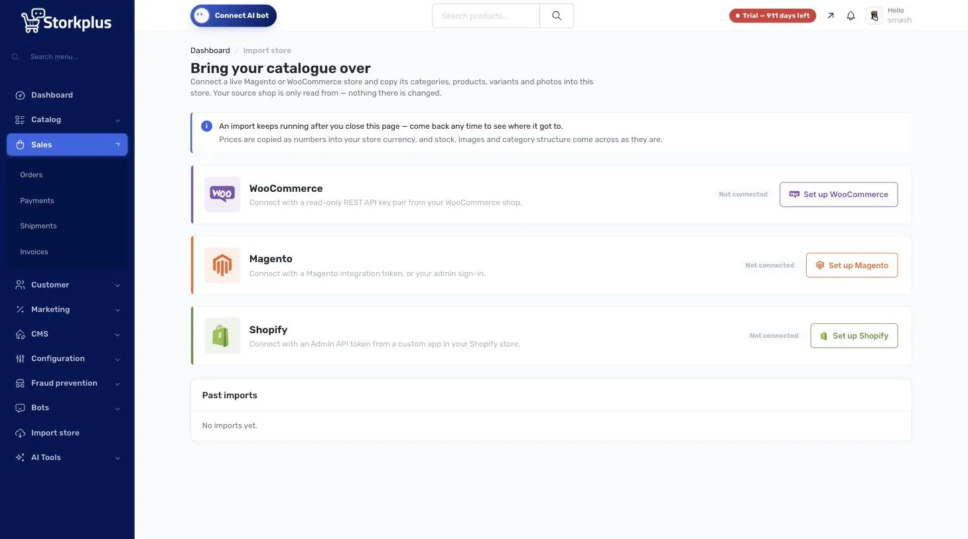Viewport: 968px width, 539px height.
Task: Open the notifications bell
Action: coord(851,16)
